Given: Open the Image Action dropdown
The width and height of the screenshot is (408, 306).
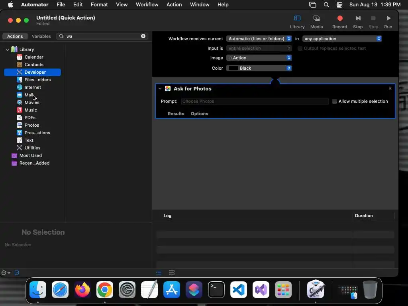Looking at the screenshot, I should (x=259, y=58).
